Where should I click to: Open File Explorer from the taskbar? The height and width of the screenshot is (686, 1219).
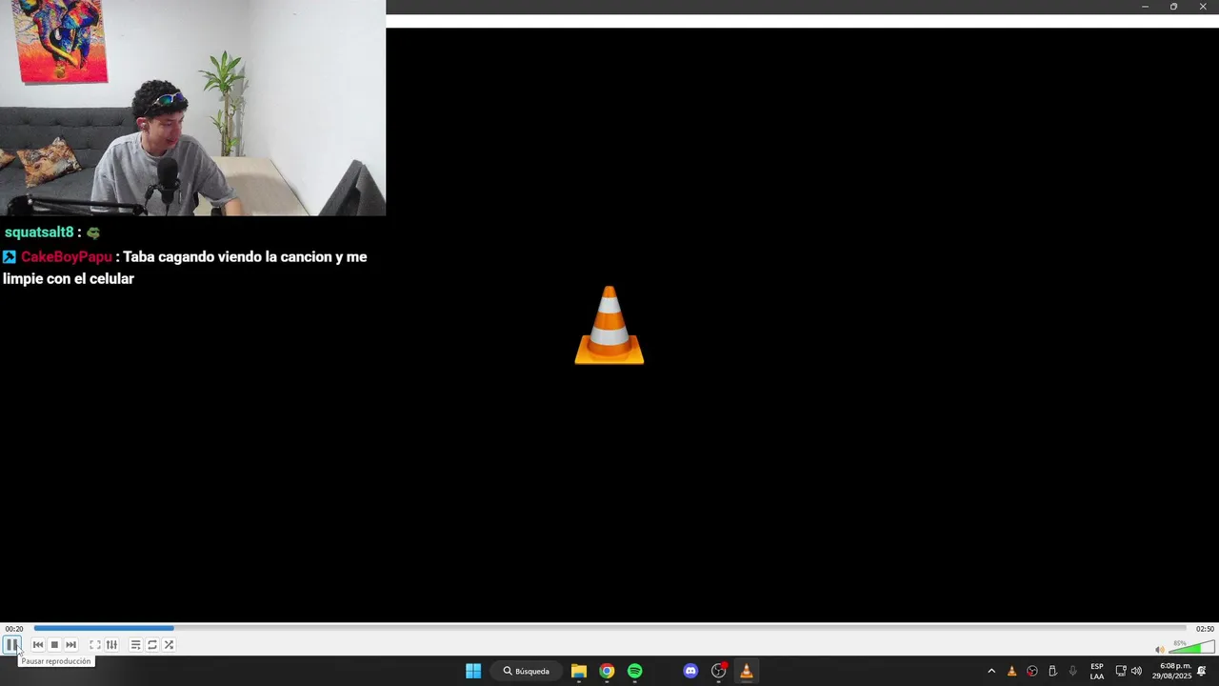point(579,671)
